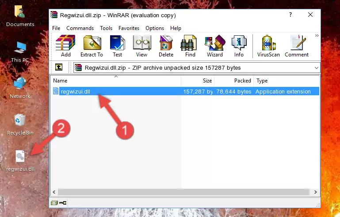Viewport: 340px width, 217px height.
Task: Open the View file toolbar icon
Action: pyautogui.click(x=142, y=46)
